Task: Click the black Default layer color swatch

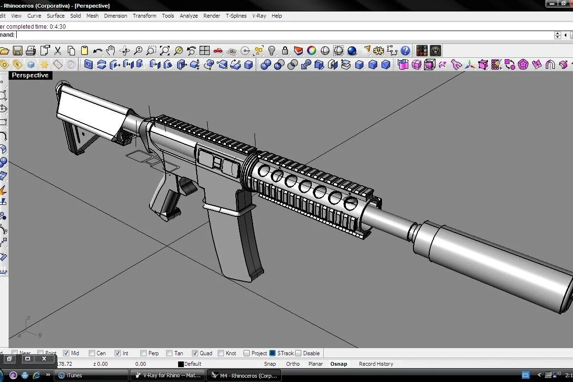Action: point(180,364)
